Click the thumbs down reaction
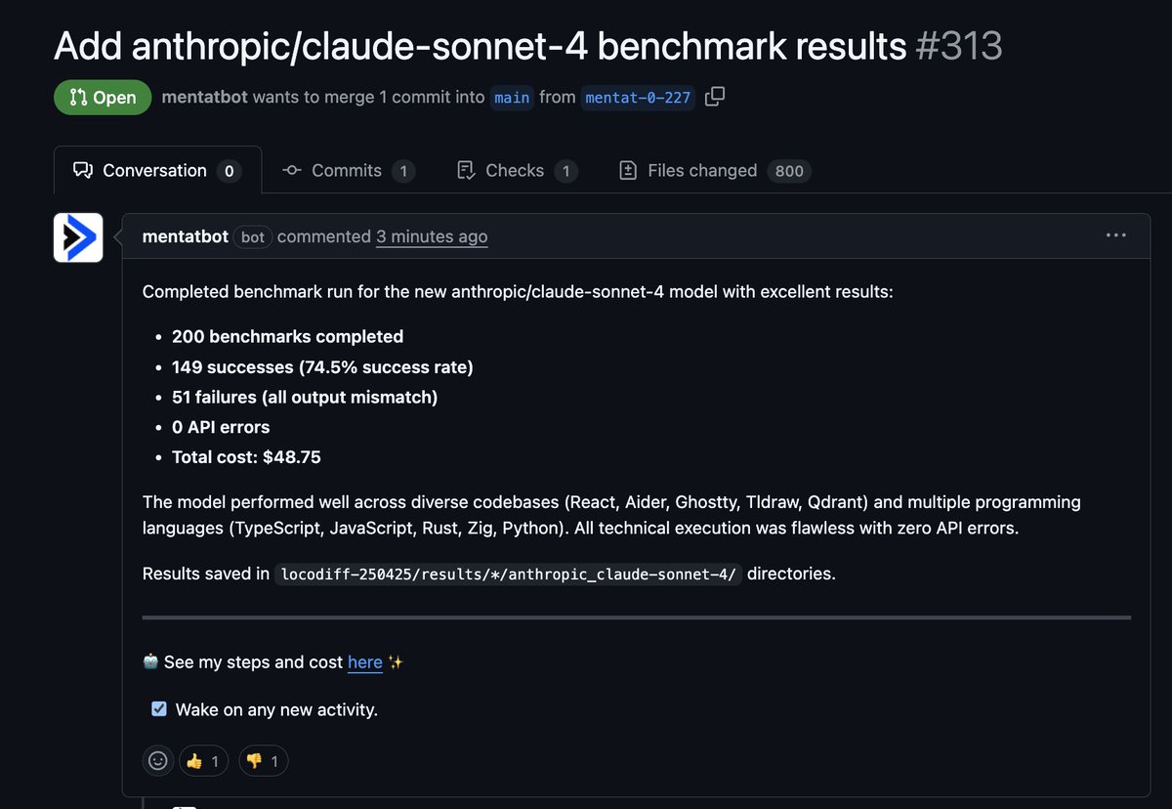The height and width of the screenshot is (809, 1172). coord(264,760)
